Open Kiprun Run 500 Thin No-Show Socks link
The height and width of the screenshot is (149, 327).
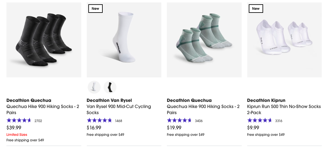[x=284, y=110]
